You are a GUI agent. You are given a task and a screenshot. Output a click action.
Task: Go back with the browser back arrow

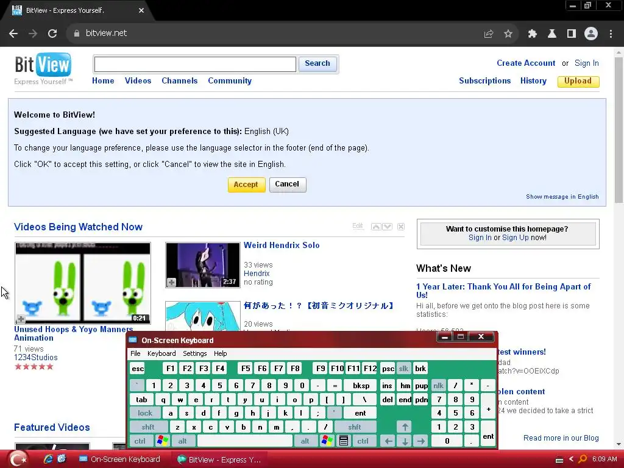[13, 34]
